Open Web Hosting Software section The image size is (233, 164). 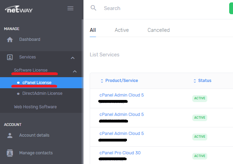pyautogui.click(x=35, y=107)
